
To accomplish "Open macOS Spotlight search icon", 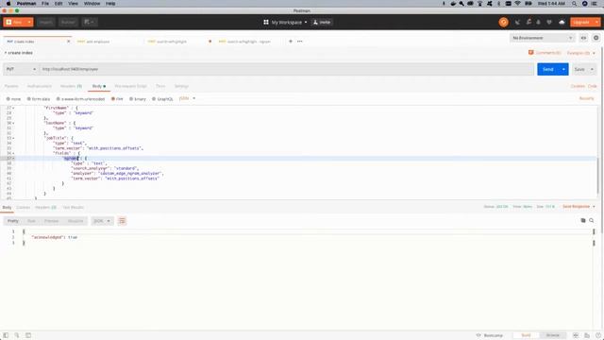I will click(574, 4).
